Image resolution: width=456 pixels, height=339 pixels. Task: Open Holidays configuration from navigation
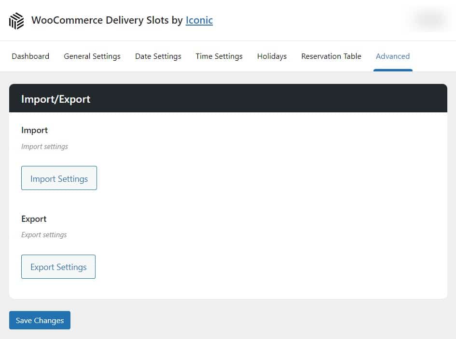point(272,56)
